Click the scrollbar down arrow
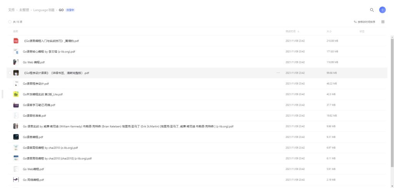The image size is (394, 188). click(x=392, y=186)
